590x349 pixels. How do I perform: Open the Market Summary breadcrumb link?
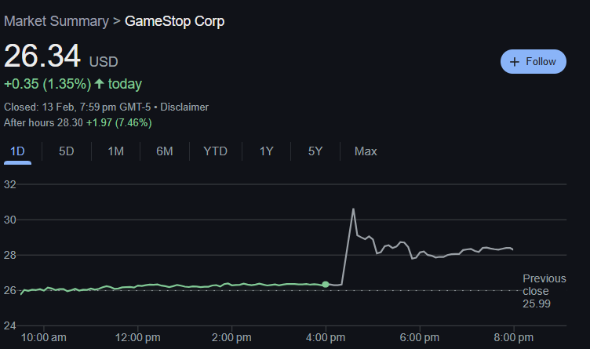click(x=56, y=21)
